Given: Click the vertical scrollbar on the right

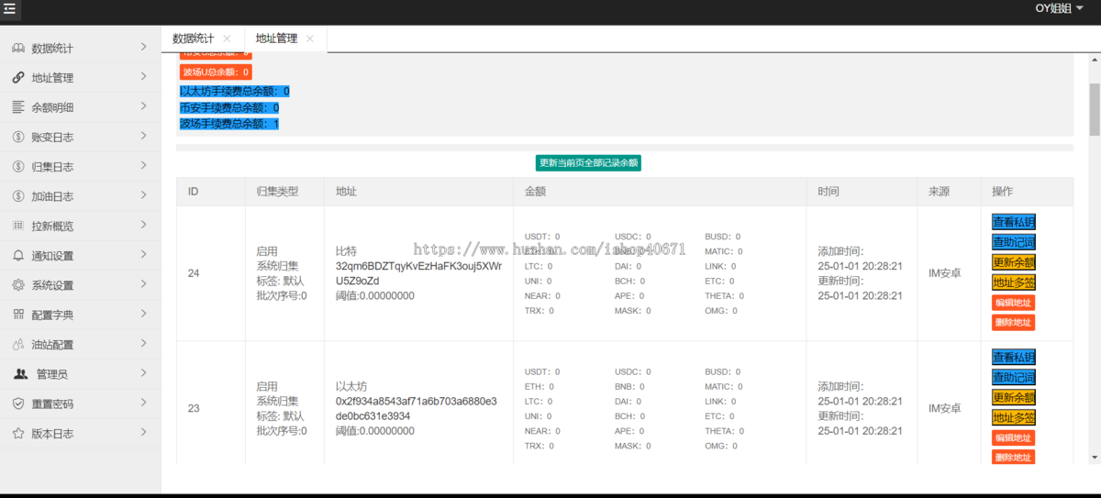Looking at the screenshot, I should (x=1094, y=110).
